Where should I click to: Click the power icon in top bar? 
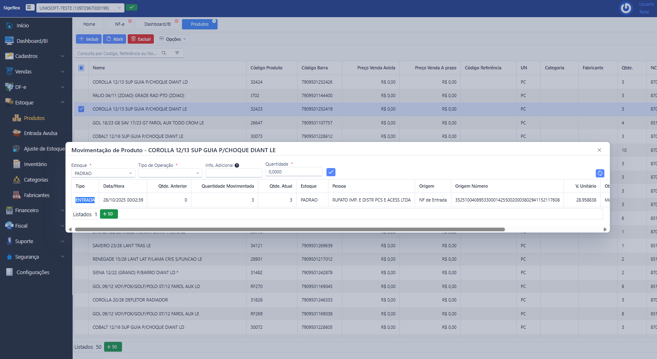(626, 8)
